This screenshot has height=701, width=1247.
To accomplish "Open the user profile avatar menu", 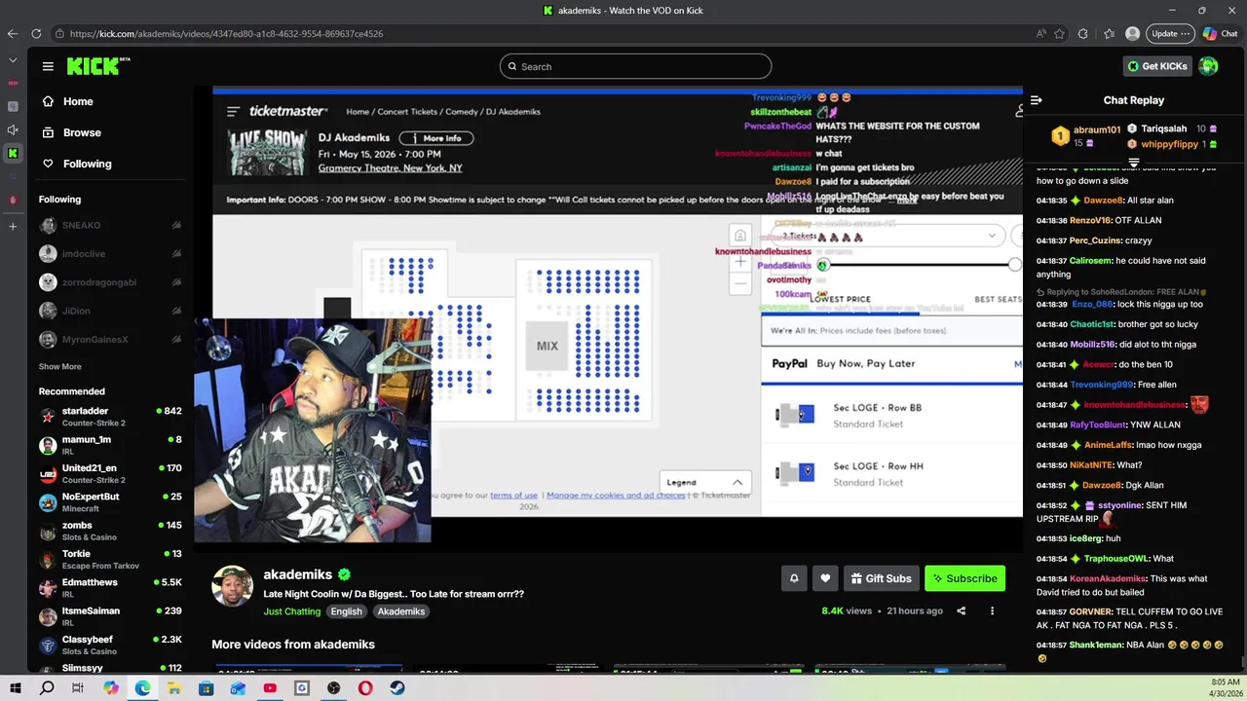I will [x=1208, y=66].
